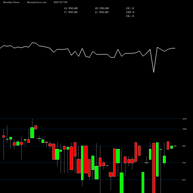Click the low value "L: 995.00"

(102, 12)
